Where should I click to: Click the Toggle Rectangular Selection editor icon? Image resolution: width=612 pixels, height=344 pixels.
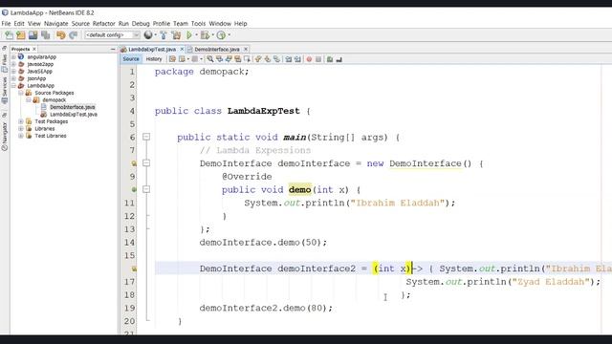coord(247,59)
